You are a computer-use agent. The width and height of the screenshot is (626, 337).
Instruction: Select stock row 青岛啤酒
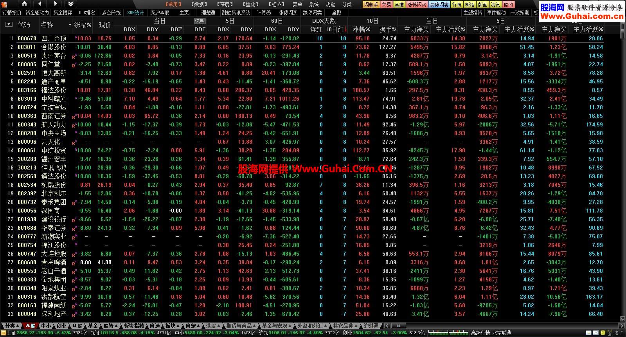(x=302, y=262)
